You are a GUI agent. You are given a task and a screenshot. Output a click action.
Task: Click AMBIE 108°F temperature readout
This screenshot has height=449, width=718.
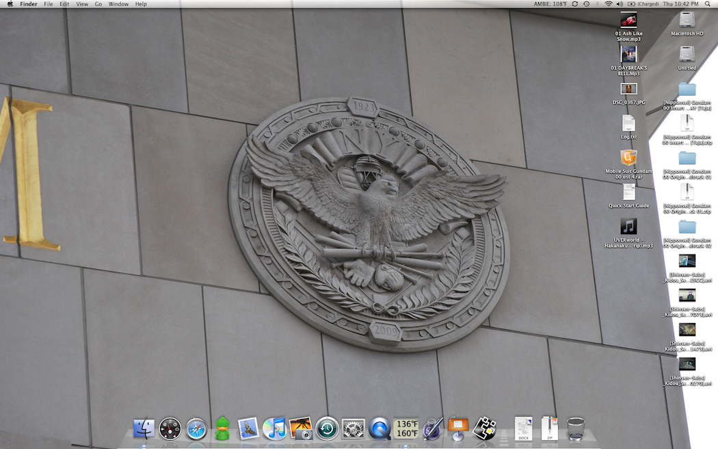[550, 3]
